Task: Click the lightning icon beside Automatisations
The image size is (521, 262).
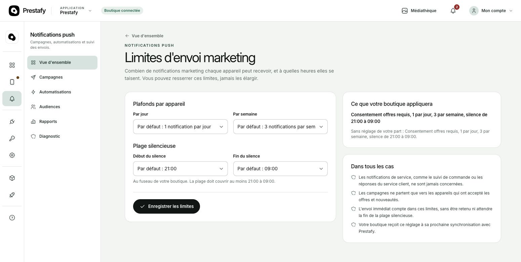Action: pyautogui.click(x=33, y=92)
